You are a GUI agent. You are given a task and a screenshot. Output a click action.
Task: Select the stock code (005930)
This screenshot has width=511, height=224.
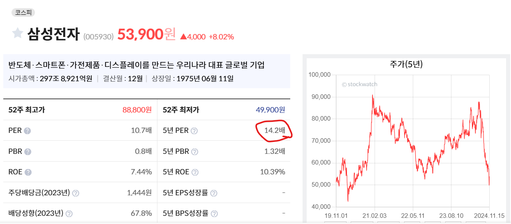[x=98, y=37]
